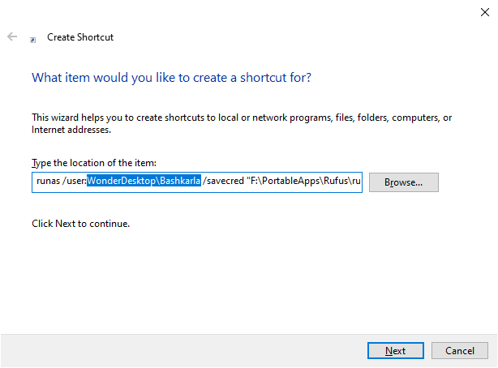This screenshot has height=368, width=498.
Task: Click the 'Create Shortcut' window title
Action: [80, 37]
